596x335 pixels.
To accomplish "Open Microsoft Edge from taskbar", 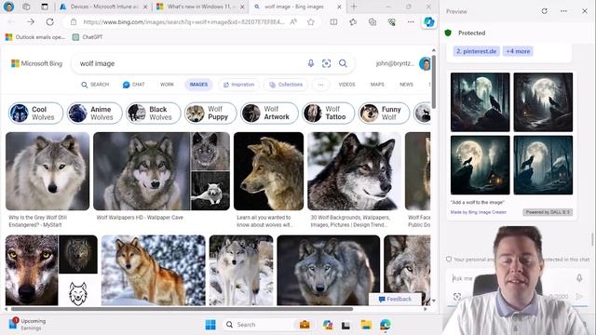I will pos(385,325).
